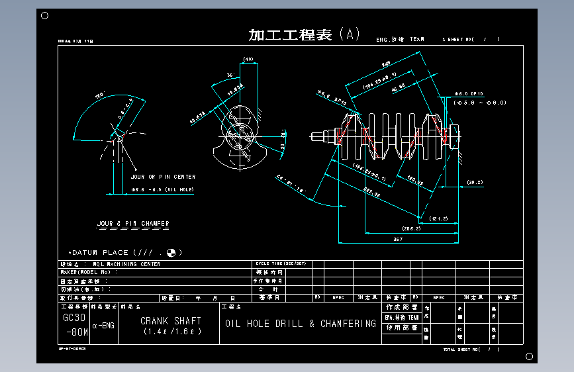This screenshot has width=574, height=372.
Task: Select the "46.98" dimension text
Action: pyautogui.click(x=399, y=87)
